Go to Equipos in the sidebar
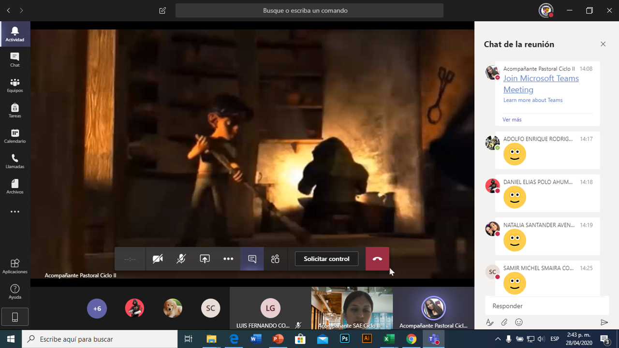This screenshot has width=619, height=348. pyautogui.click(x=15, y=85)
